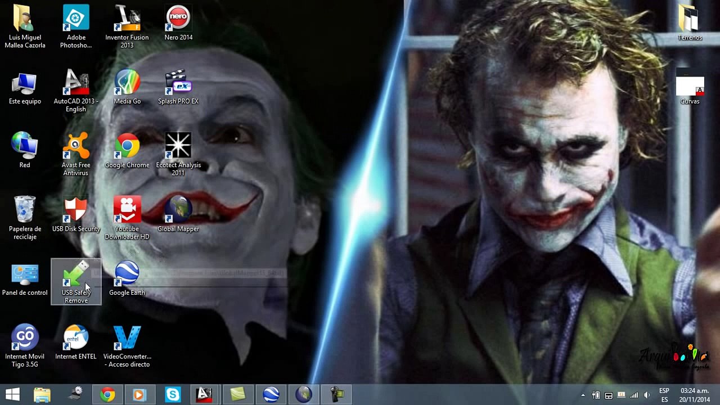Select the Avast Free Antivirus icon
Viewport: 720px width, 405px height.
point(76,154)
